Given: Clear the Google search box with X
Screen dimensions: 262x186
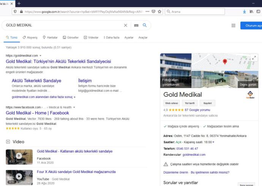Looking at the screenshot, I should (125, 25).
